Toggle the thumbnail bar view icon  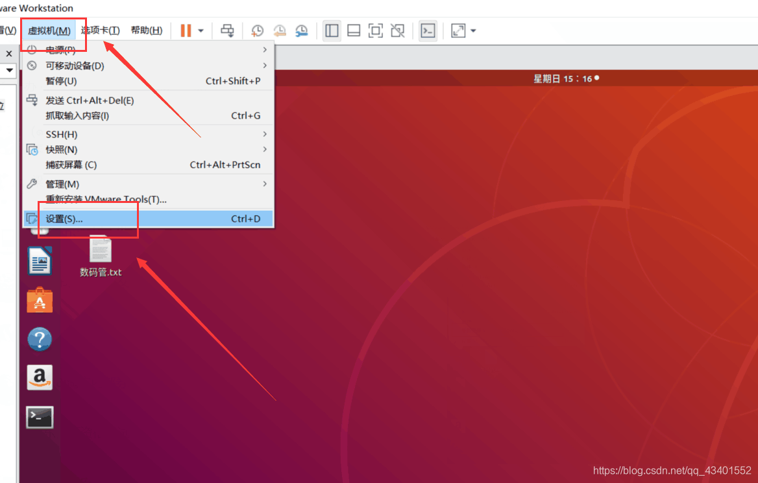coord(354,30)
